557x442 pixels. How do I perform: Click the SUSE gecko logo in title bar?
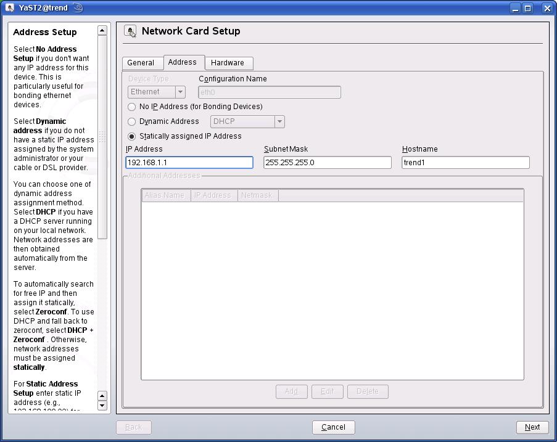(78, 7)
